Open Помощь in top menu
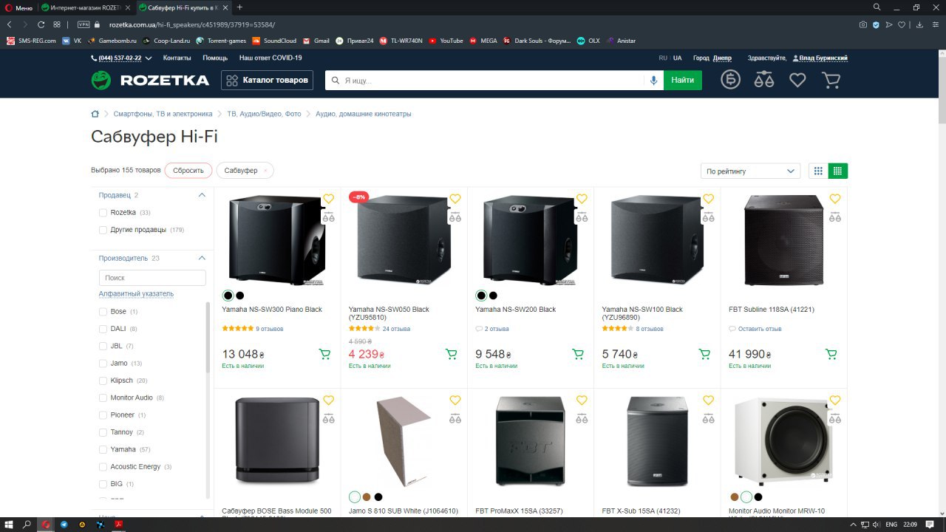The height and width of the screenshot is (532, 946). (215, 58)
